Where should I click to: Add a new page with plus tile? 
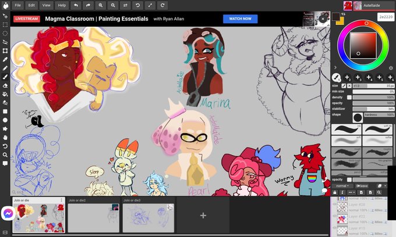203,216
